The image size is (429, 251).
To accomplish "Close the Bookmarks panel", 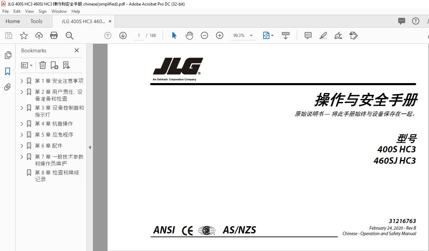I will pyautogui.click(x=77, y=50).
